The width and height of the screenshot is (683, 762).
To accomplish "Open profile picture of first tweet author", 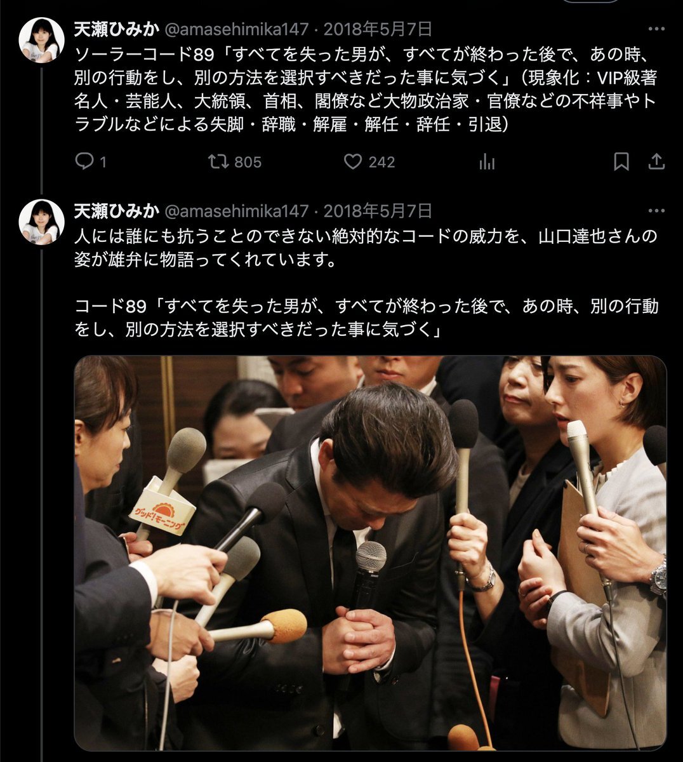I will click(x=42, y=40).
